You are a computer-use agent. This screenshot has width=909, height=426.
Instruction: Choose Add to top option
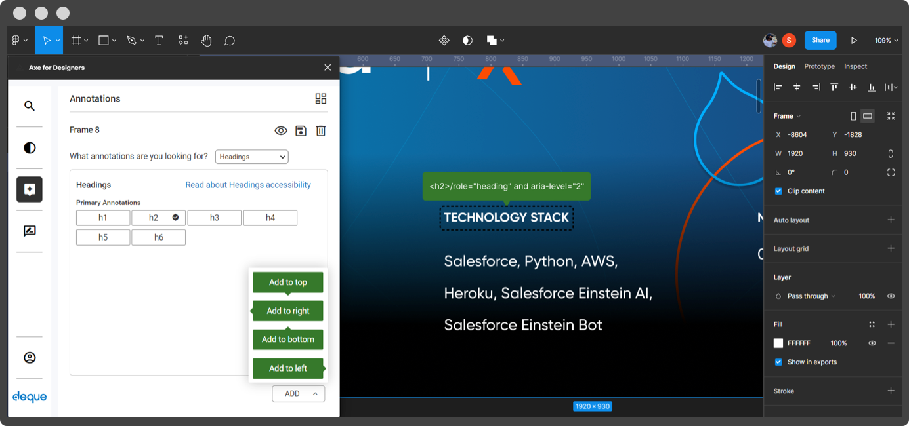288,282
